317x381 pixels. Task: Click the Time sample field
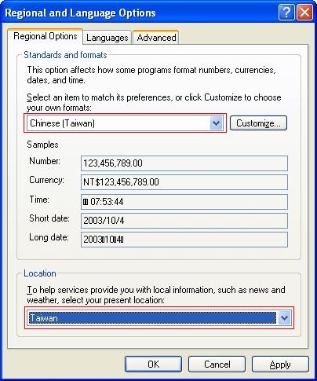184,201
